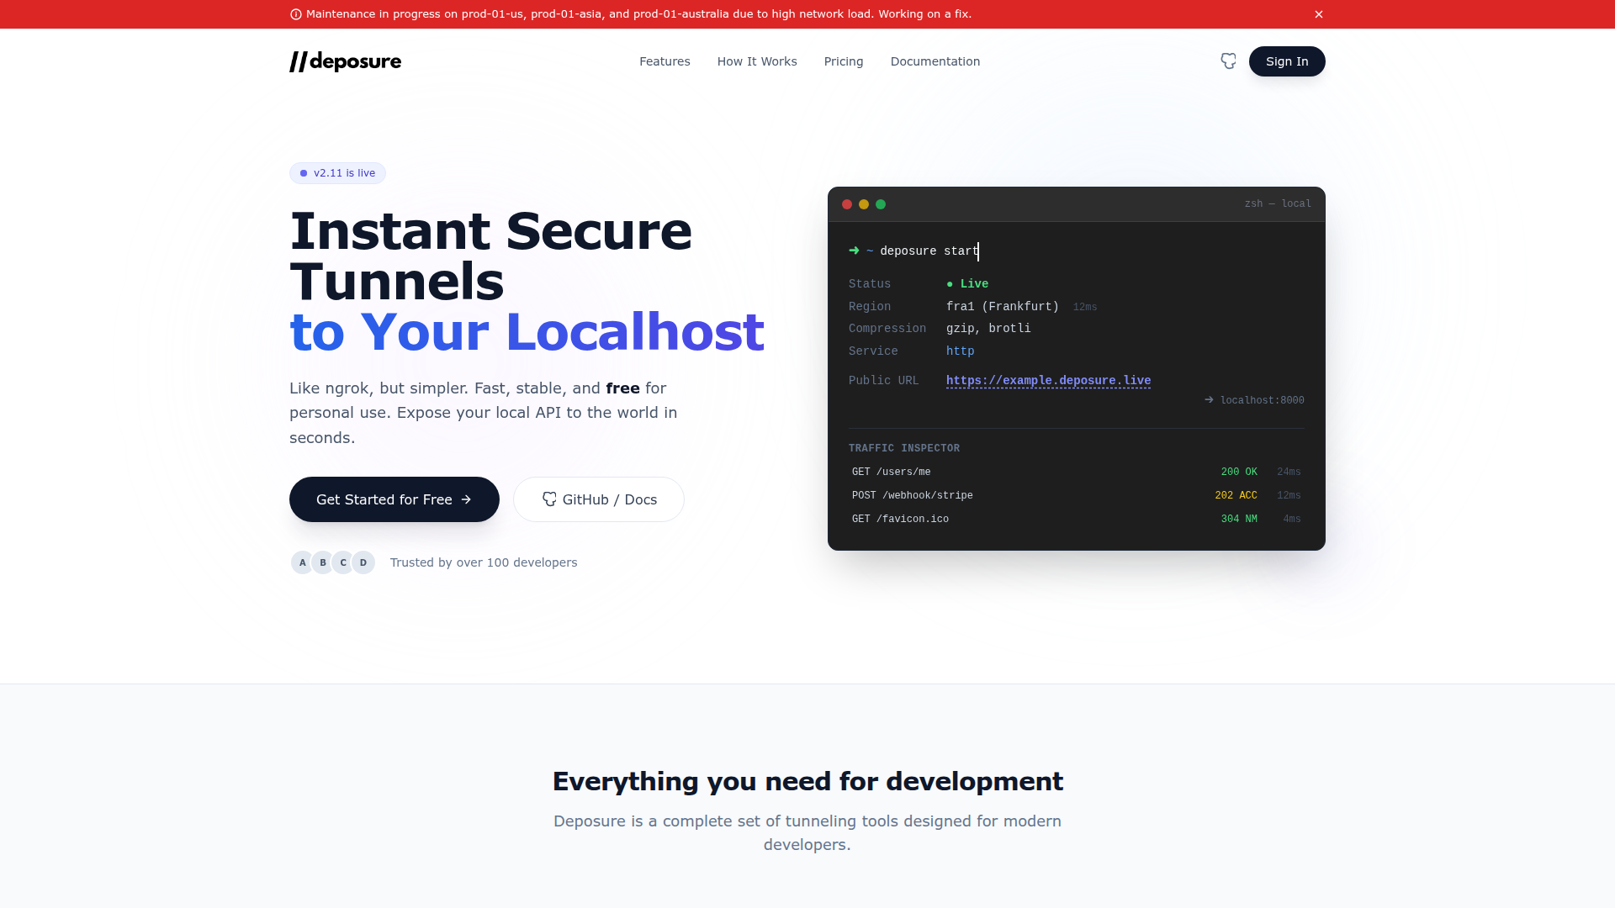
Task: Open the GitHub / Docs button
Action: pos(599,499)
